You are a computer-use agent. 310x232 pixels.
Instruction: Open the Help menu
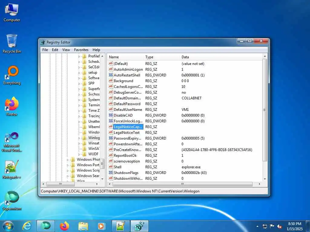96,50
